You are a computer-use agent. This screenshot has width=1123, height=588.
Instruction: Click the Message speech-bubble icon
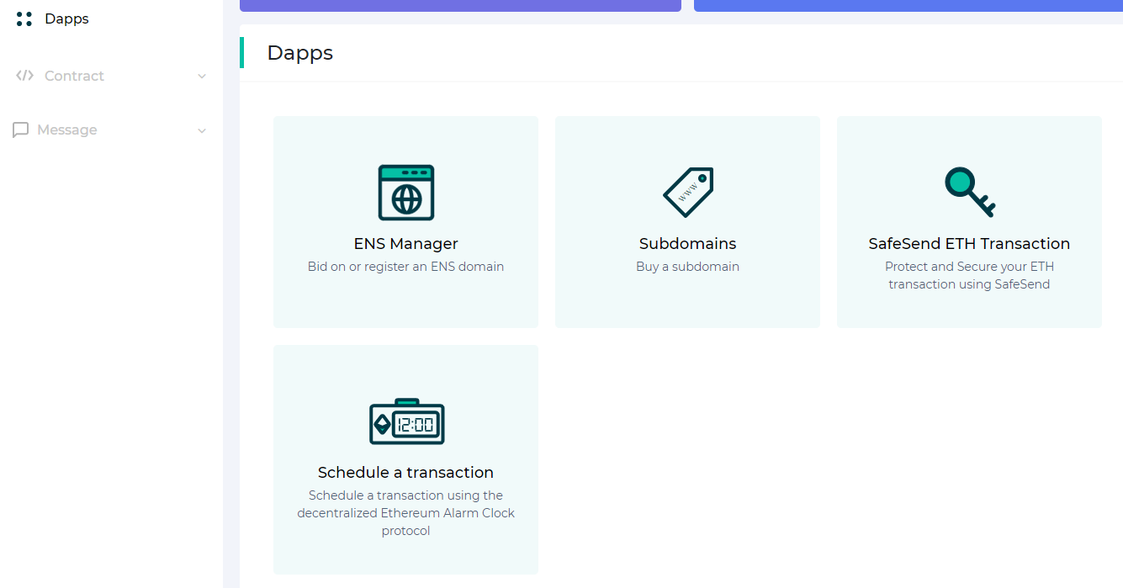(21, 130)
